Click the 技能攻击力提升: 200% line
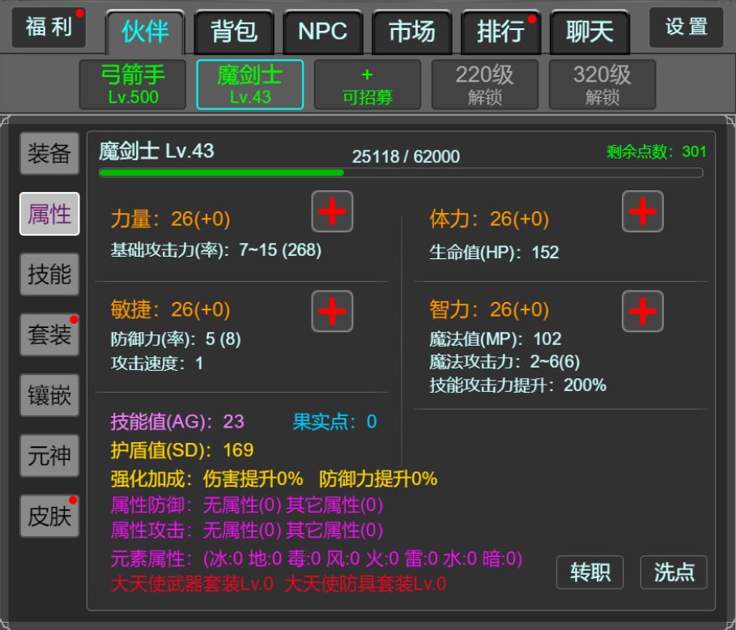Screen dimensions: 736x630 click(x=517, y=385)
